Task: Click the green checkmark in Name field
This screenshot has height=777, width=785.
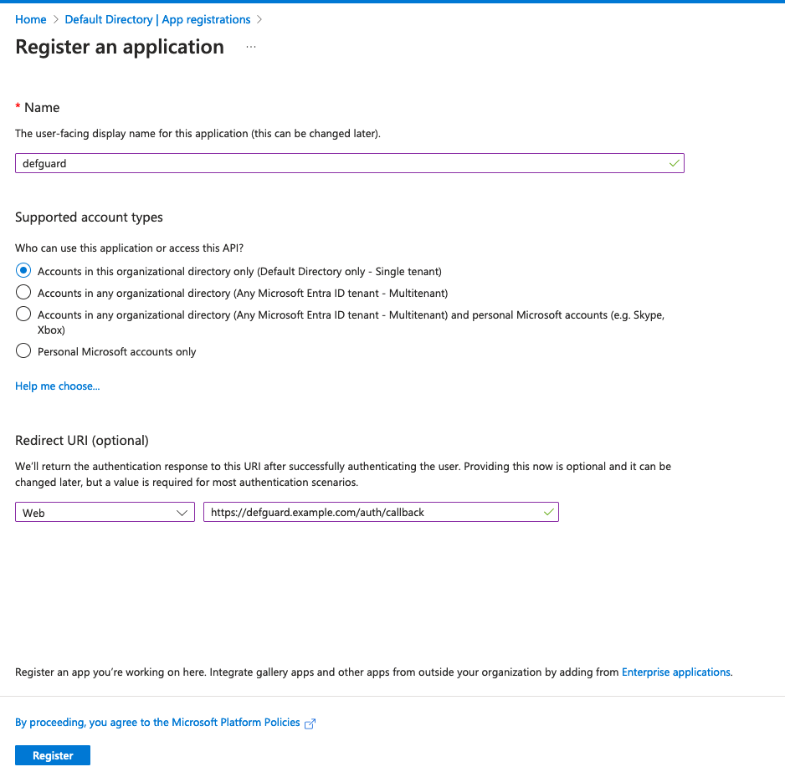Action: 674,163
